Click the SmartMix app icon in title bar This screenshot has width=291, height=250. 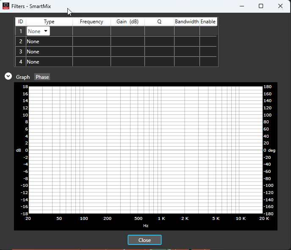[6, 6]
